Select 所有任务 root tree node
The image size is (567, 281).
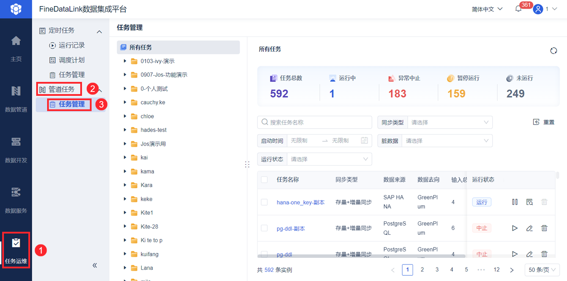click(x=178, y=47)
